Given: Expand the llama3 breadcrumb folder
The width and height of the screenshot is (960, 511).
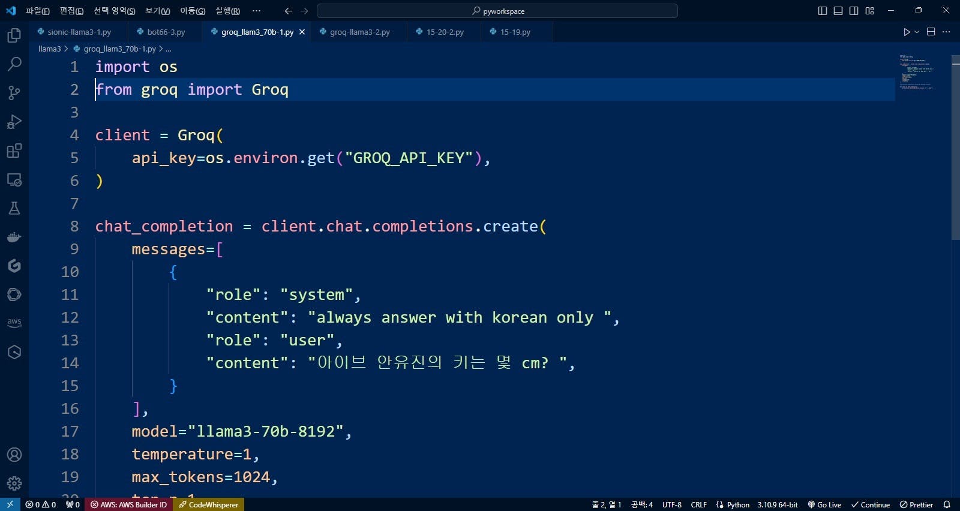Looking at the screenshot, I should coord(49,49).
